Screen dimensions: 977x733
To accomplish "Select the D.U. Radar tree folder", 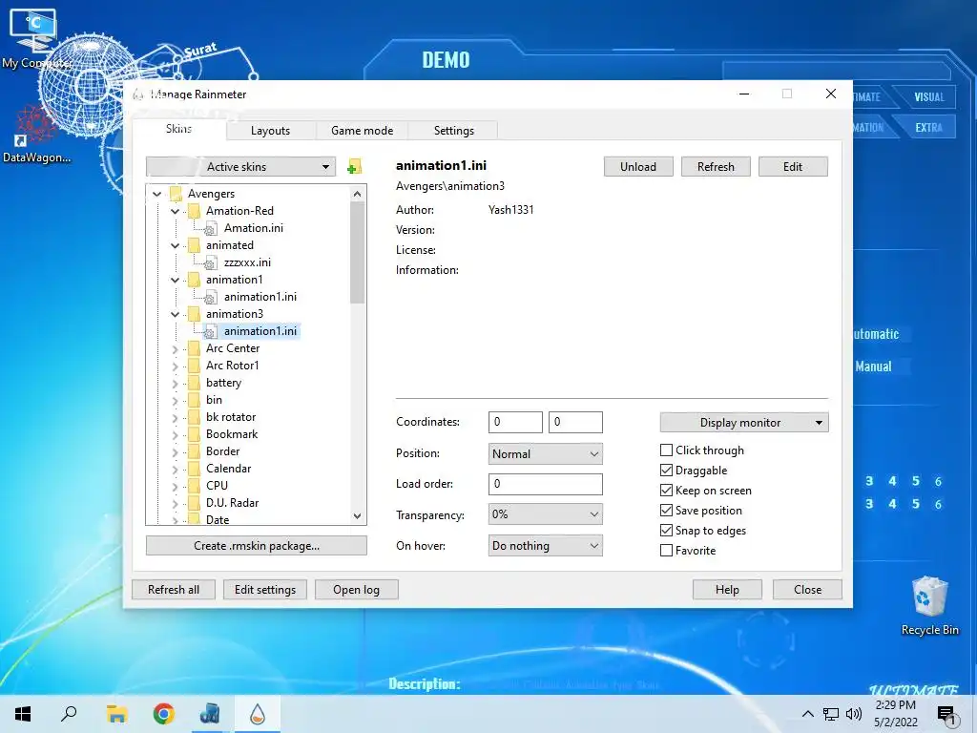I will coord(232,503).
